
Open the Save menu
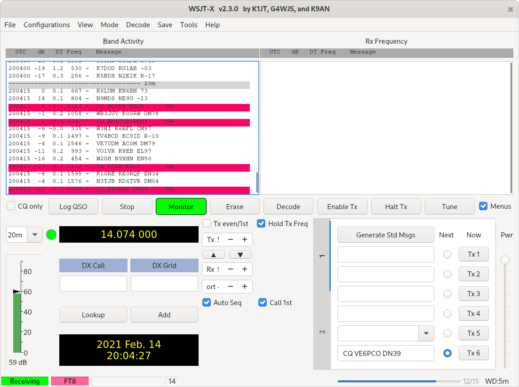coord(165,25)
